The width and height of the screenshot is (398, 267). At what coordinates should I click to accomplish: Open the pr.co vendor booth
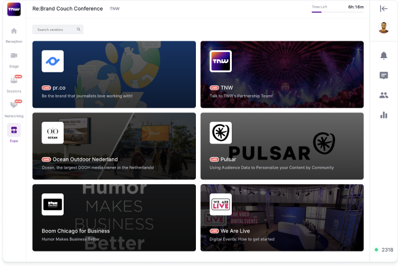(114, 74)
